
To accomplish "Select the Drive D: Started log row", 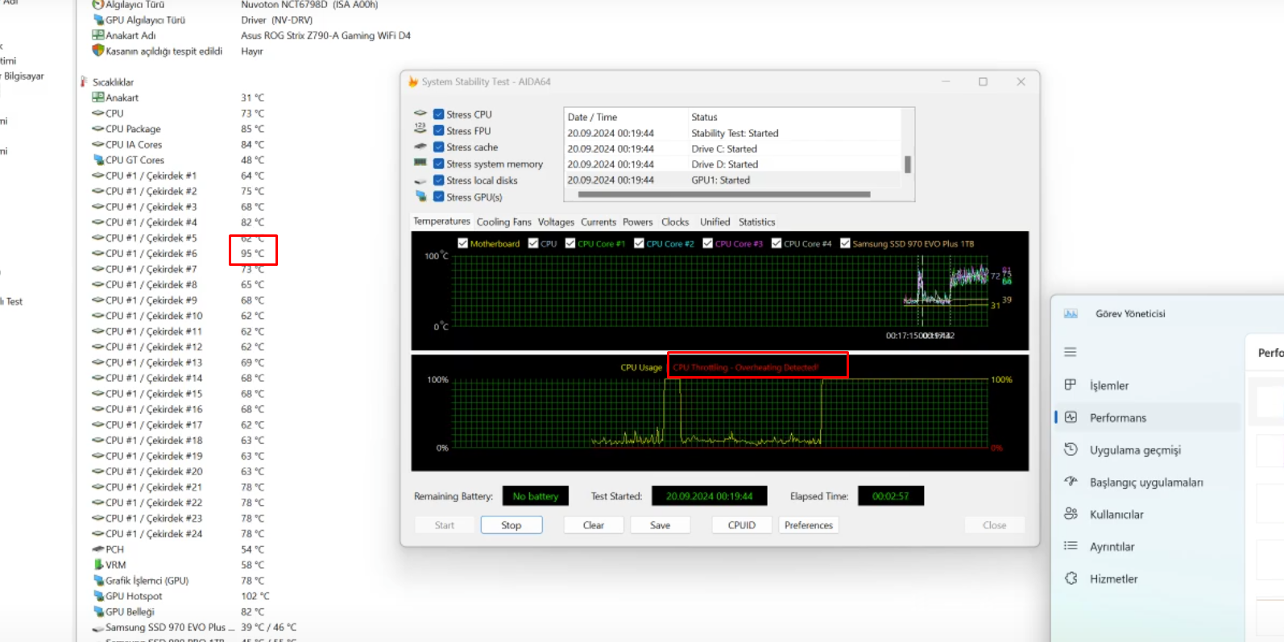I will [x=733, y=164].
